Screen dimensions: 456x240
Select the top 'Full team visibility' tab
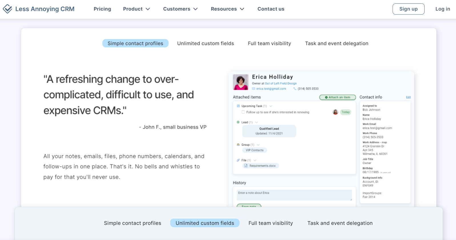tap(269, 43)
